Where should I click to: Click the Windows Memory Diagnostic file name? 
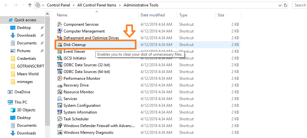point(89,133)
